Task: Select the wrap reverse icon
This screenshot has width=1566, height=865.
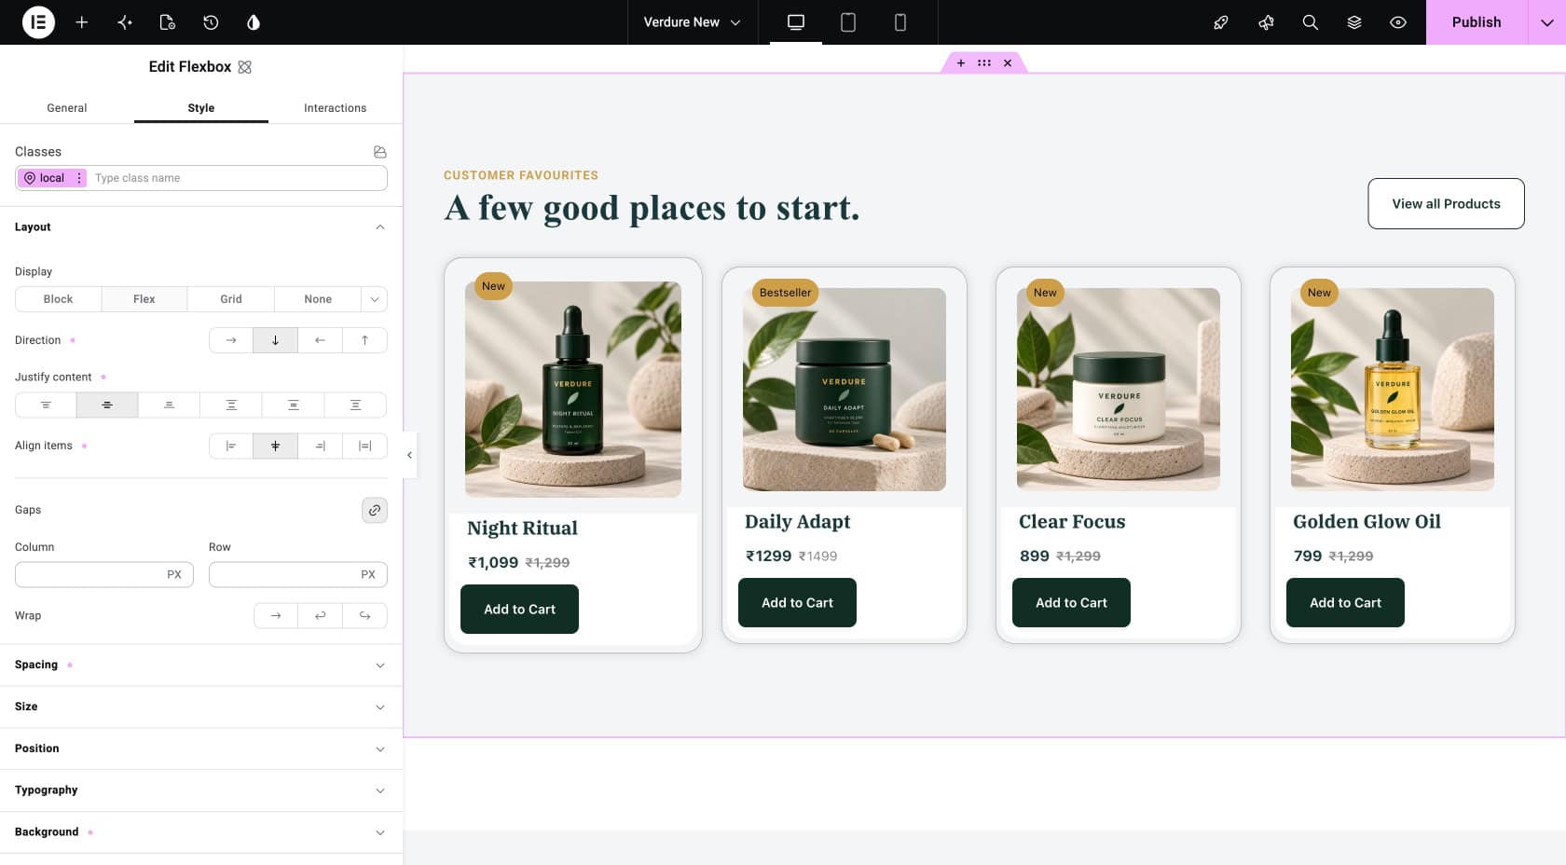Action: tap(364, 615)
